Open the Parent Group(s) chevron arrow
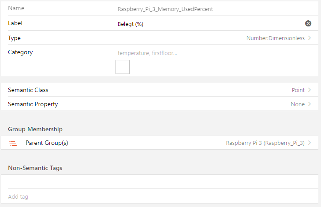 point(310,143)
